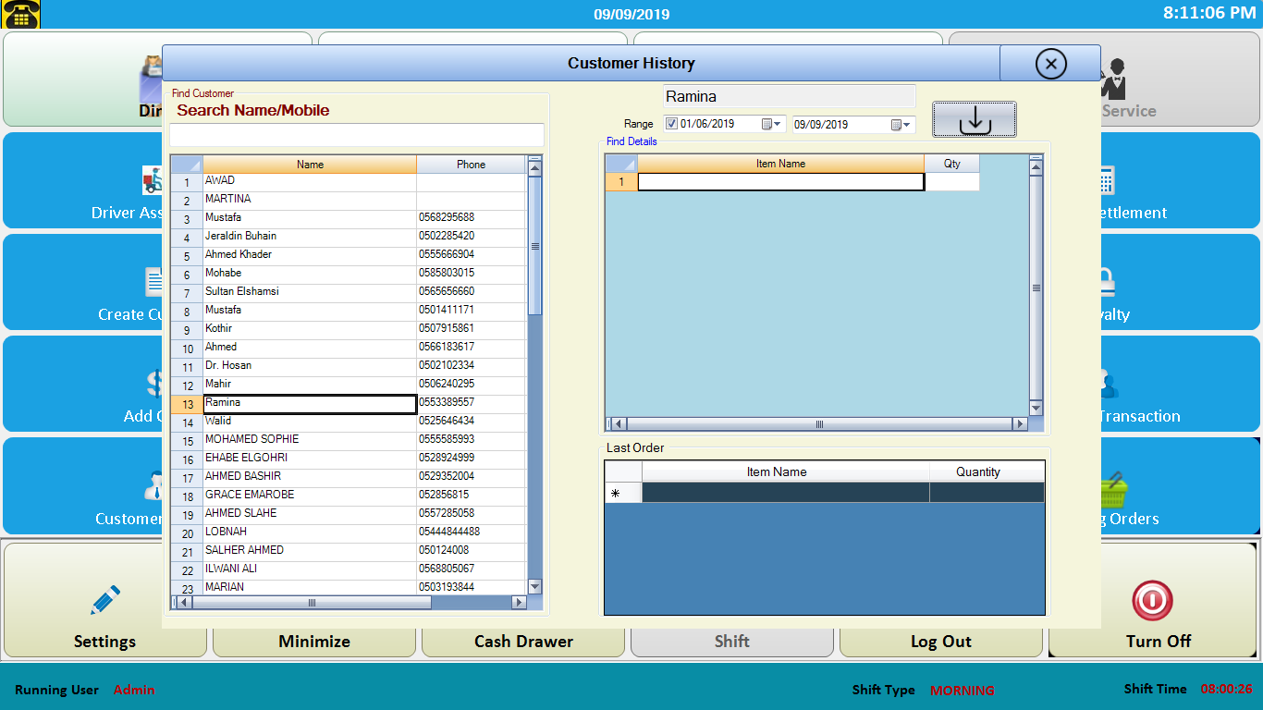
Task: Click the Search Name/Mobile input field
Action: (357, 135)
